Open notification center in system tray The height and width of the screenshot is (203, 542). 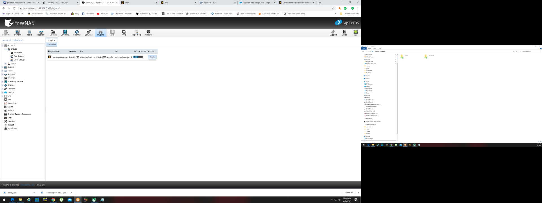pyautogui.click(x=356, y=200)
